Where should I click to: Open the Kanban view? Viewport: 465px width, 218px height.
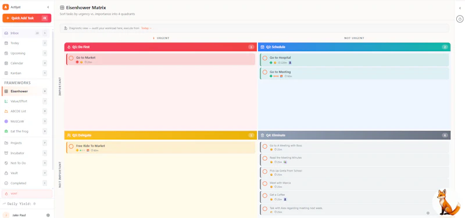click(x=26, y=73)
